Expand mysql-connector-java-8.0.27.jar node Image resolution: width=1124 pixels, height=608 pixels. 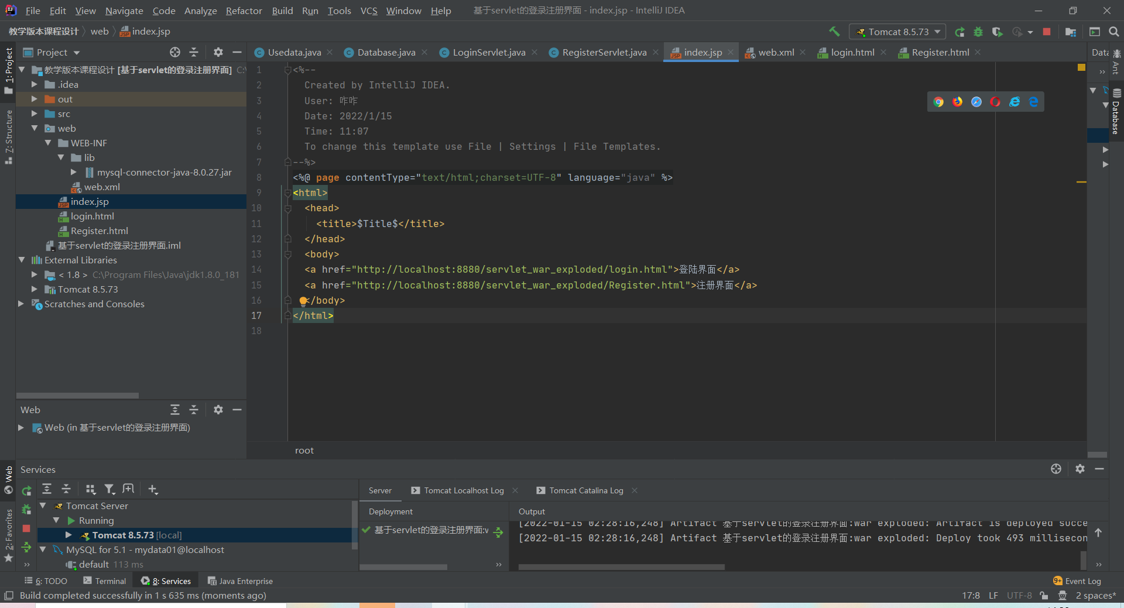tap(74, 172)
